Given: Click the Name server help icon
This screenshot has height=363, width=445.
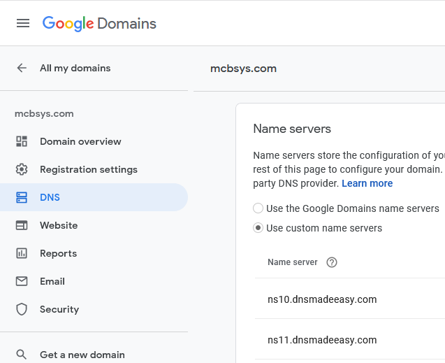Looking at the screenshot, I should click(x=332, y=262).
